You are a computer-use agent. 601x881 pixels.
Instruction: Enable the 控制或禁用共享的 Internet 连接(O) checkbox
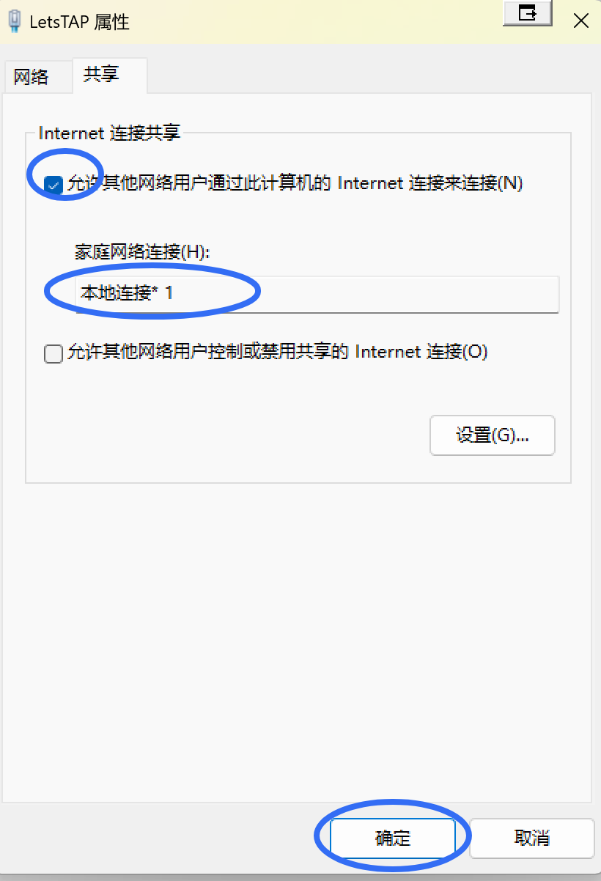[54, 354]
